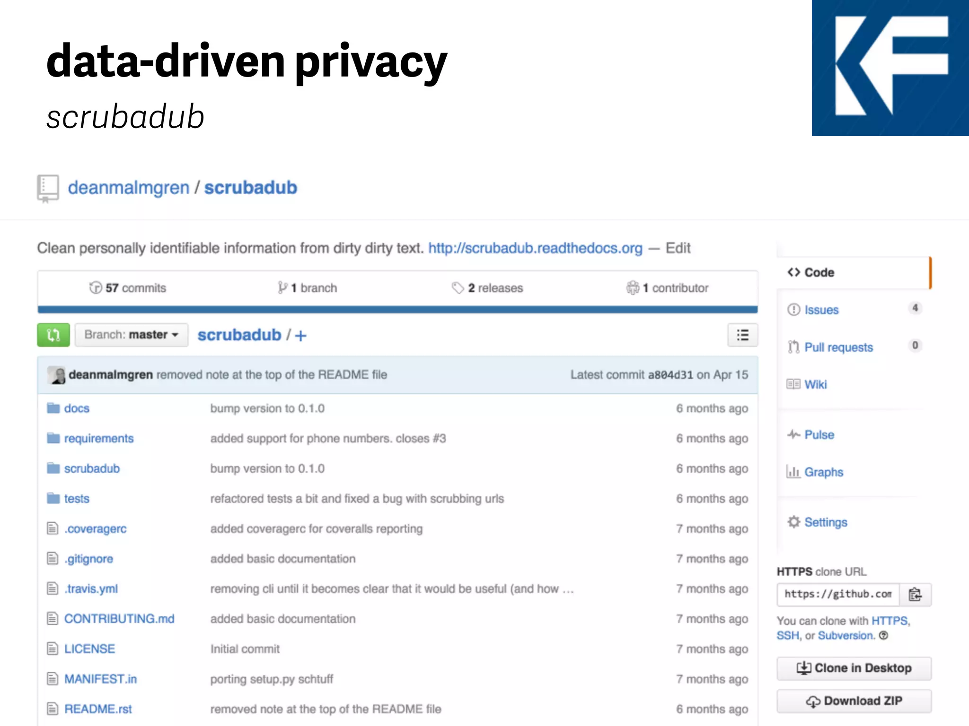Click the Code brackets icon
Screen dimensions: 969x726
coord(793,272)
